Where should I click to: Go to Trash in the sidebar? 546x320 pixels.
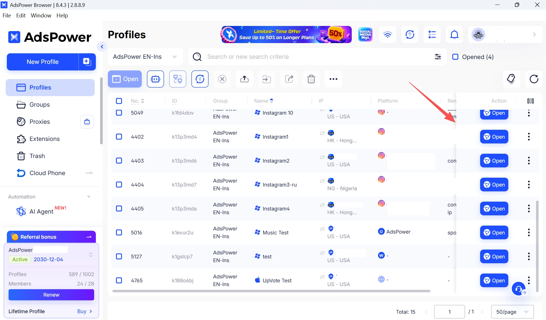click(x=50, y=156)
